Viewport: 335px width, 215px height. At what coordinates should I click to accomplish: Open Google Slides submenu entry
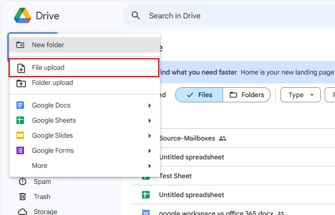coord(85,135)
